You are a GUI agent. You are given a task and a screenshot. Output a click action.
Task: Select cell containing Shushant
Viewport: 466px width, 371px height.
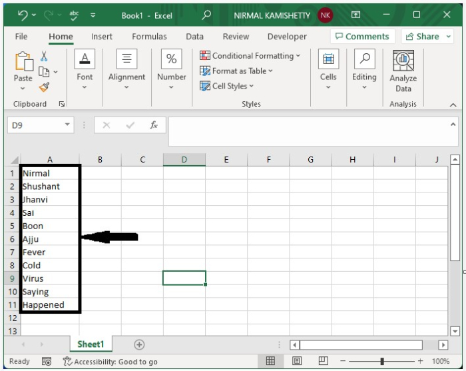click(49, 186)
